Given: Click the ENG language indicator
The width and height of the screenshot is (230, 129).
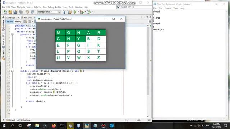Looking at the screenshot, I should (208, 126).
